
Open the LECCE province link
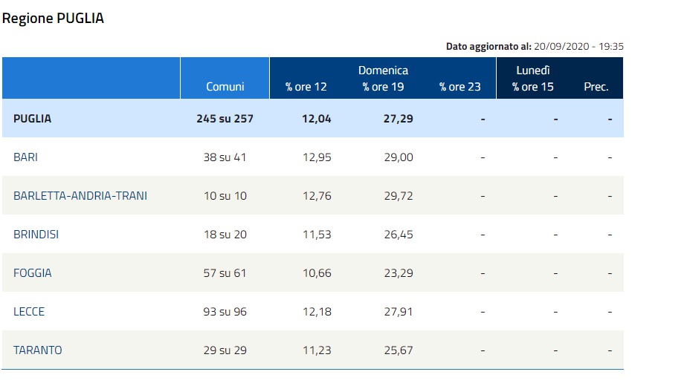coord(29,312)
